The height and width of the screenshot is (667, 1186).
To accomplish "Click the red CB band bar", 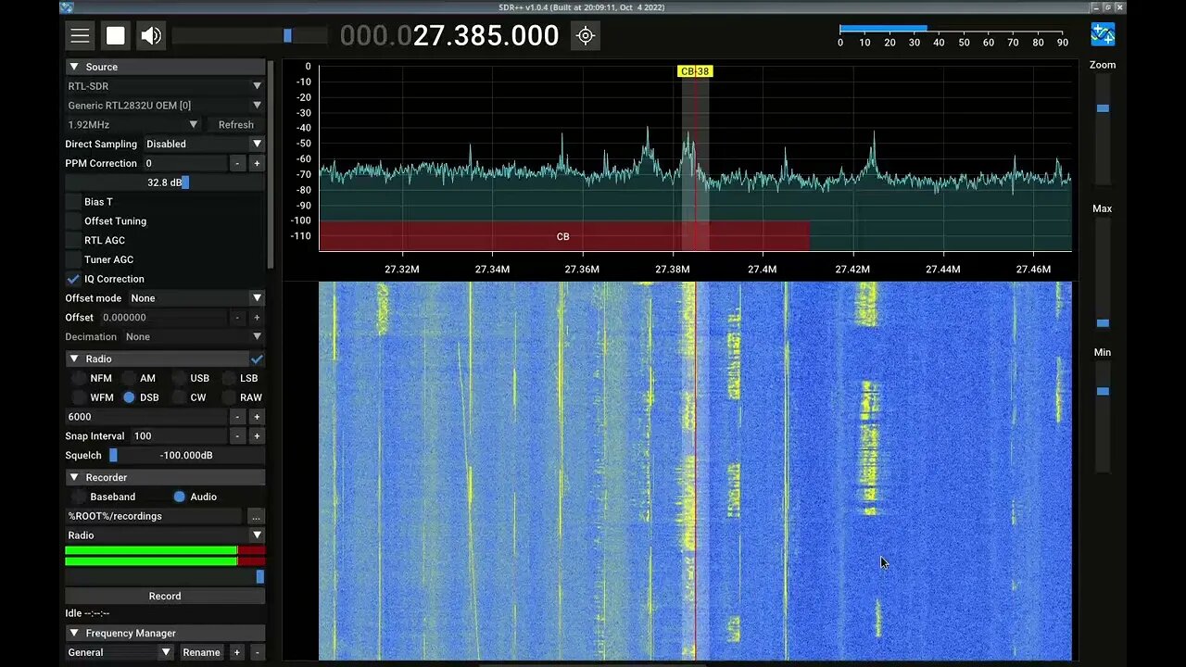I will [x=564, y=235].
